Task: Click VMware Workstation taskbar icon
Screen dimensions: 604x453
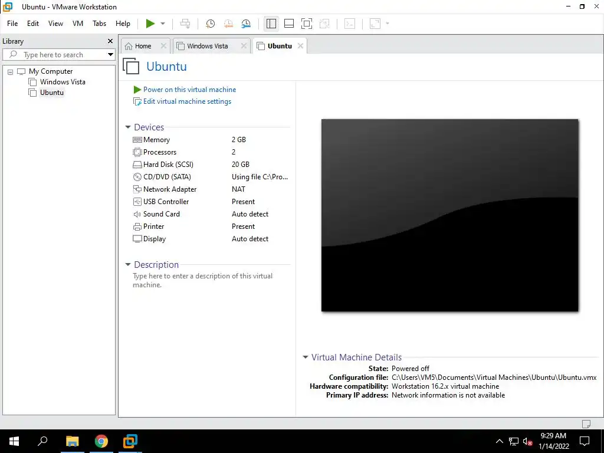Action: point(130,441)
